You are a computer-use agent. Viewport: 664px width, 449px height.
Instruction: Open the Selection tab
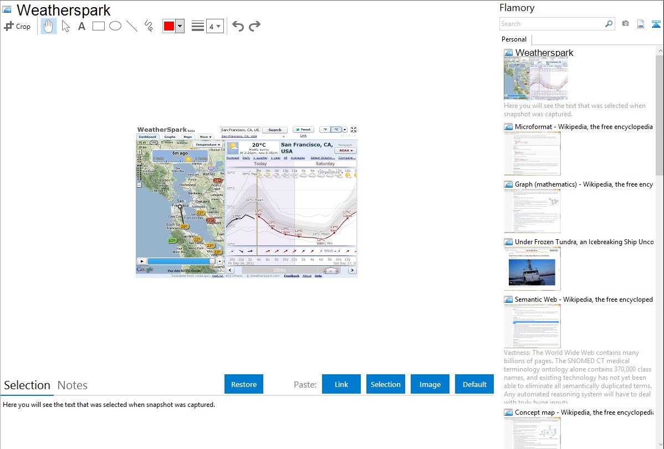pyautogui.click(x=27, y=385)
